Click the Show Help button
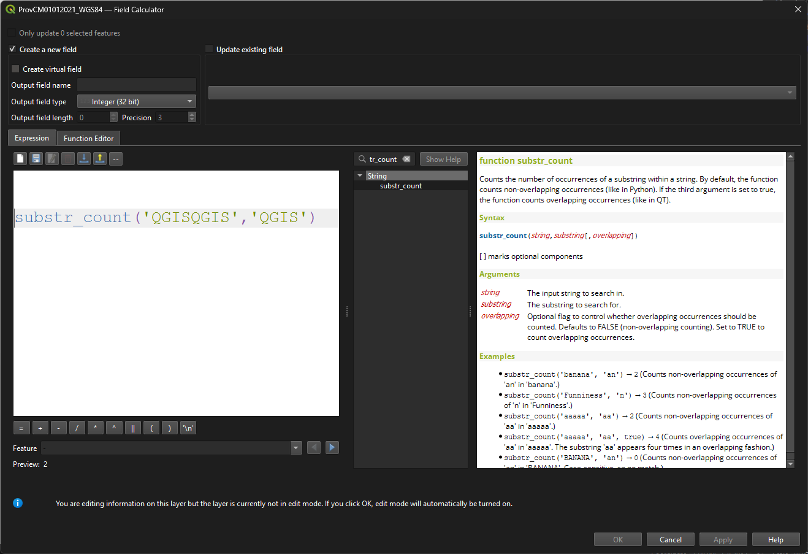This screenshot has width=808, height=554. tap(443, 160)
